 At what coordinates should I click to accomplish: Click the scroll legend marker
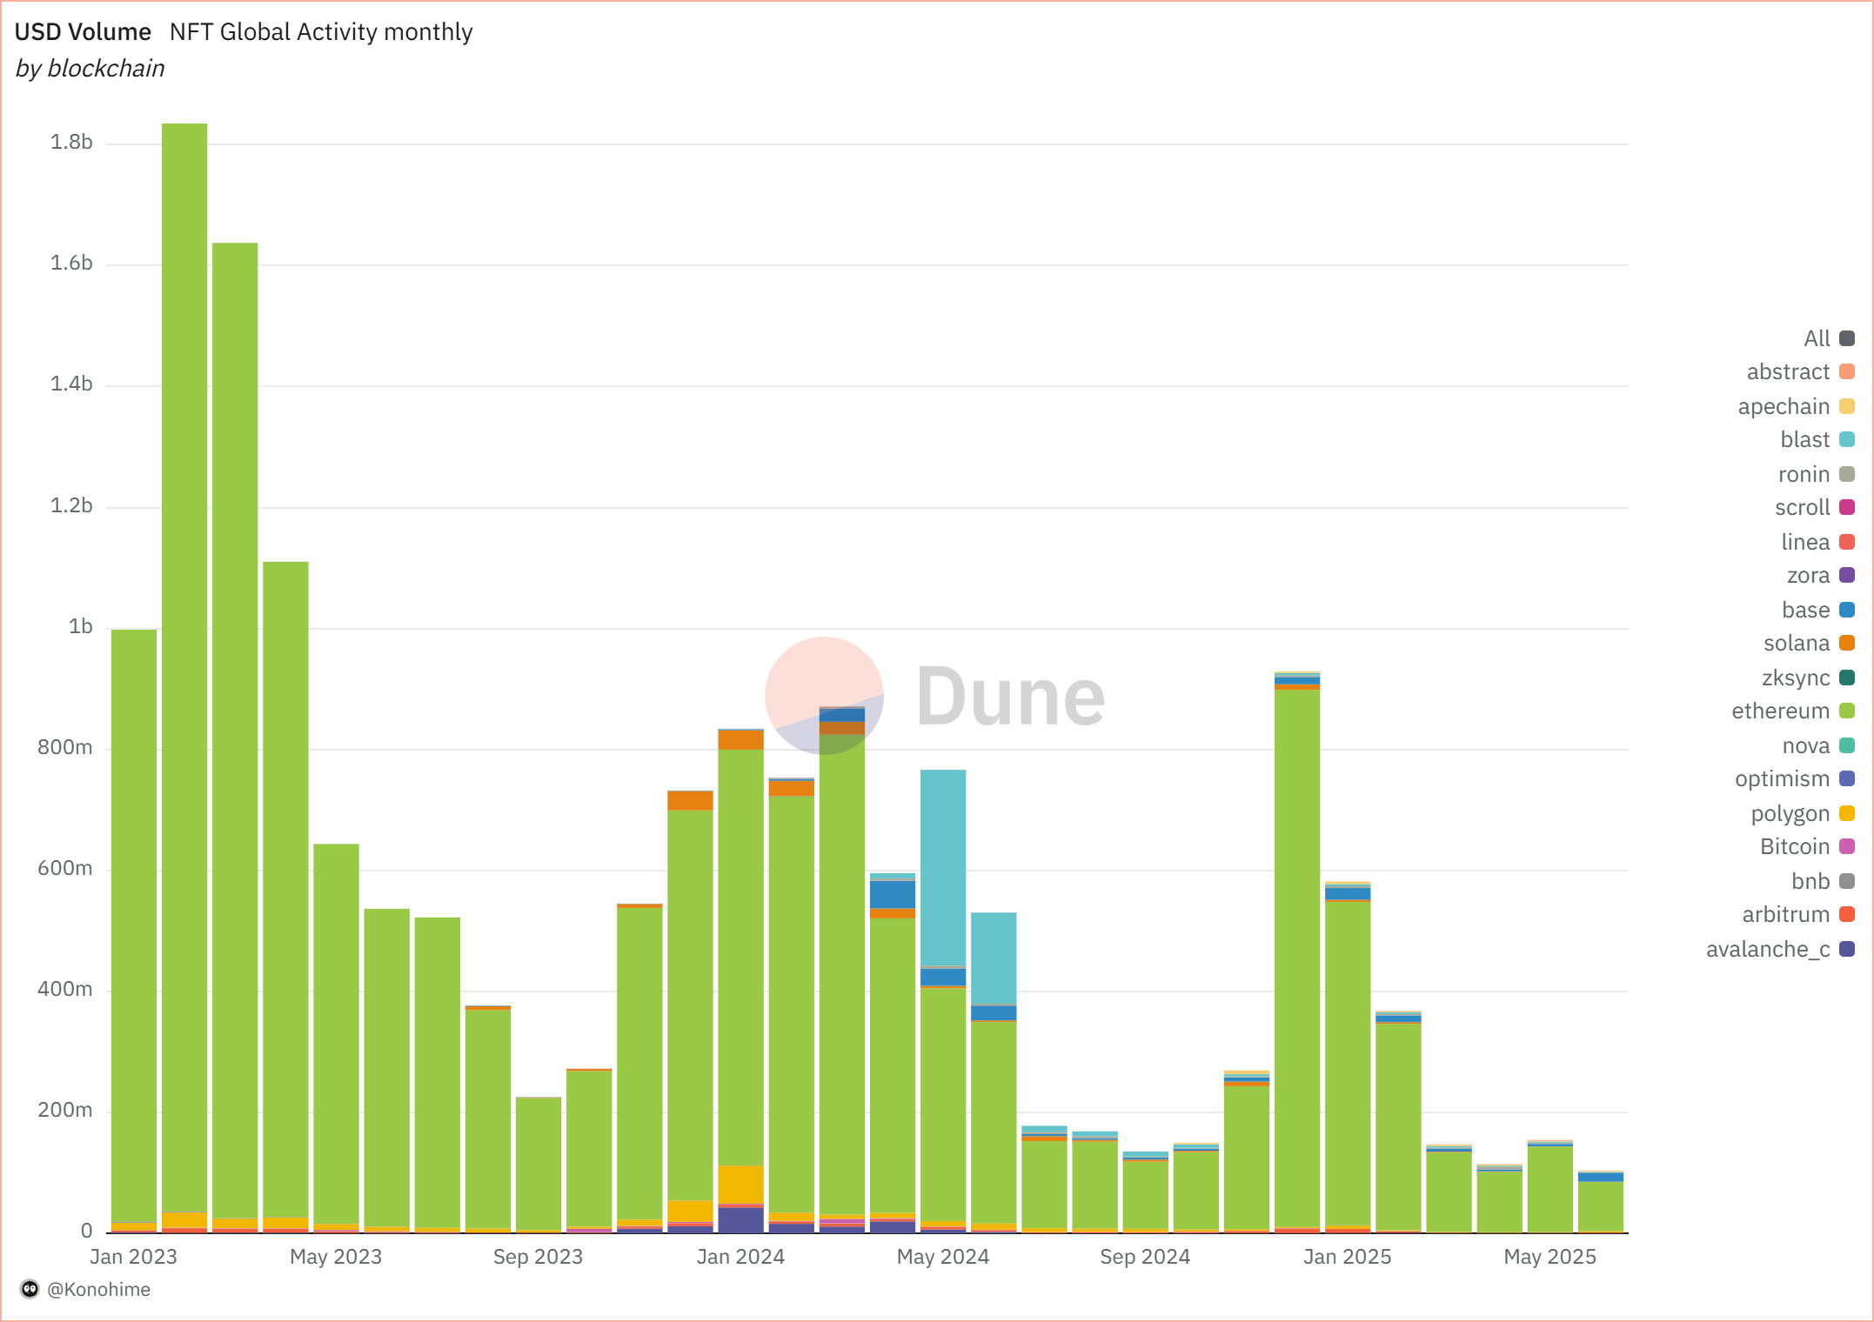tap(1847, 508)
